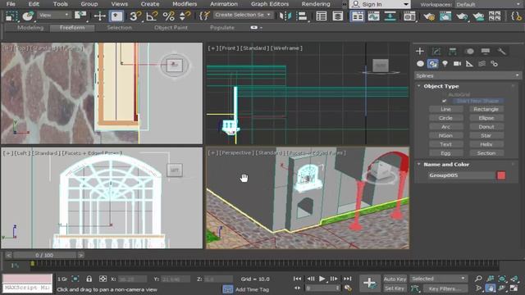
Task: Select the Space Warps category icon
Action: (482, 64)
